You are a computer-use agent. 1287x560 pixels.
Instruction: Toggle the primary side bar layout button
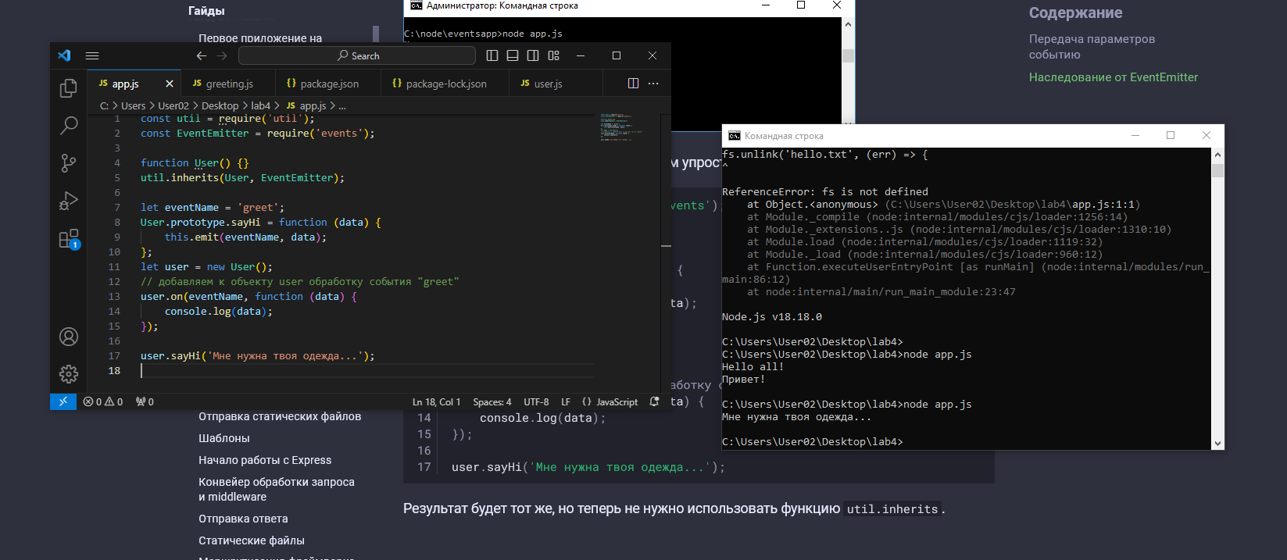coord(492,55)
